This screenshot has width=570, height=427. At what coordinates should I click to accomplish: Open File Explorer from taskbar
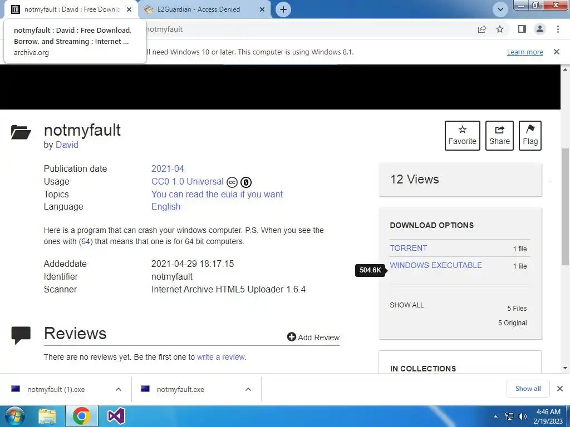point(47,416)
